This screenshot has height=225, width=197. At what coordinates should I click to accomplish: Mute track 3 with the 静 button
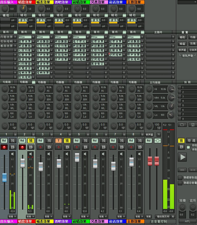click(49, 147)
